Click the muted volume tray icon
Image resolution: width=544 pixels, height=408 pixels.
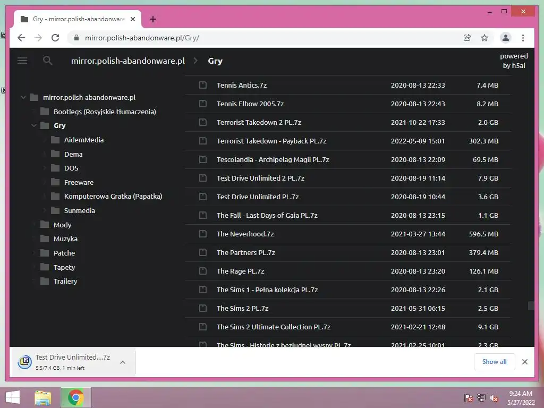pos(494,398)
